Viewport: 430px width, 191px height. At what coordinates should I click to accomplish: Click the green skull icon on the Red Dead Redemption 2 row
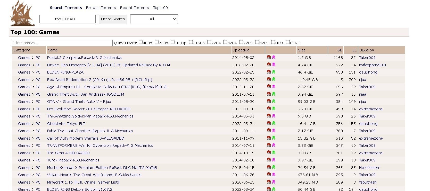[x=274, y=79]
